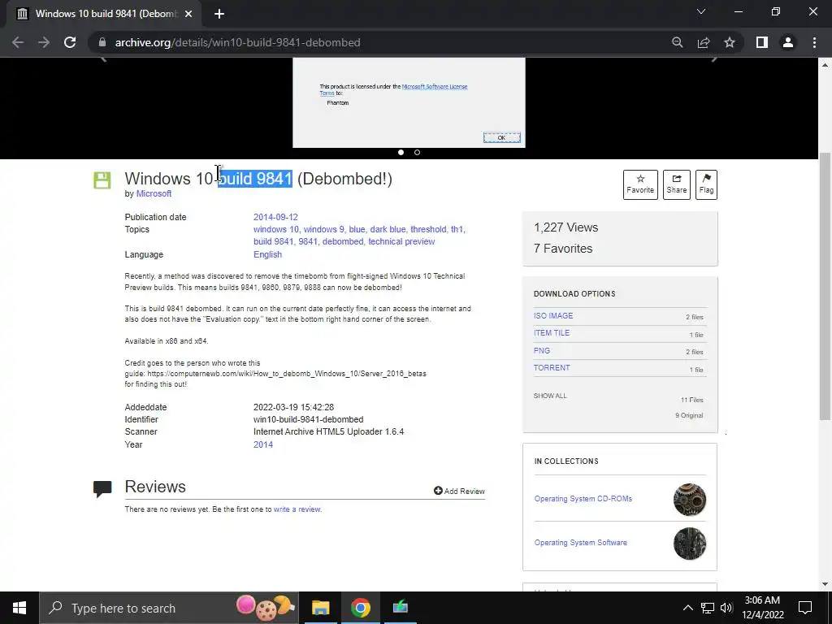Open the technical preview topic link

[x=401, y=241]
